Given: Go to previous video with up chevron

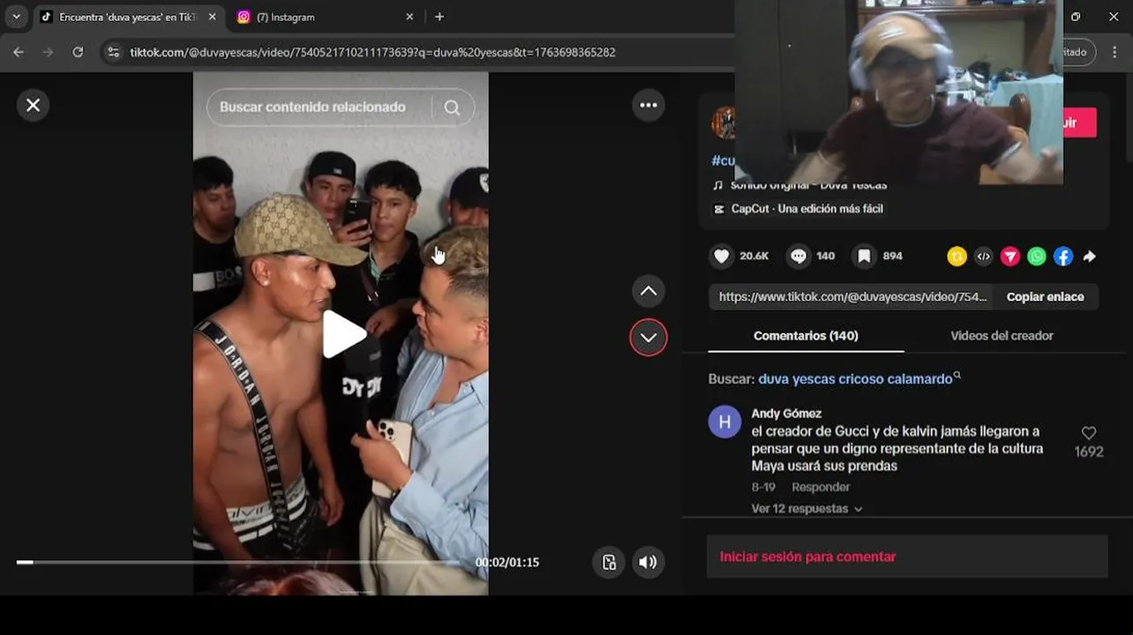Looking at the screenshot, I should (649, 291).
